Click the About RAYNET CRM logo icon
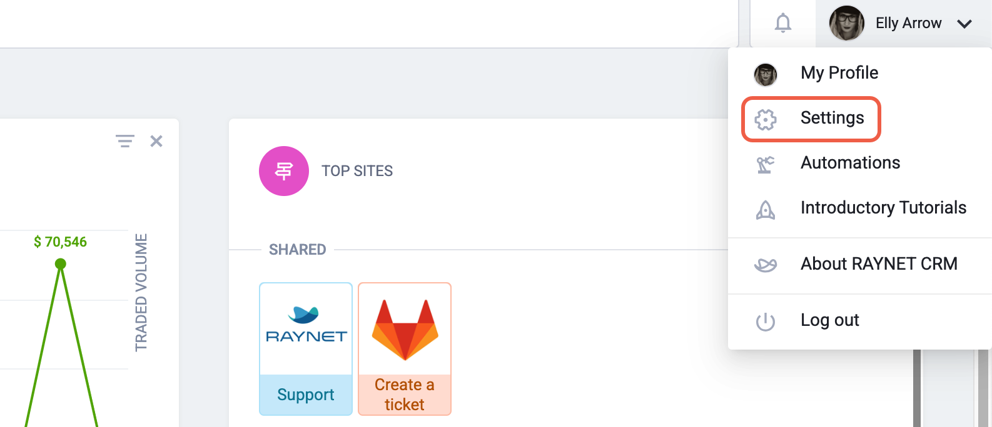Viewport: 992px width, 427px height. (x=766, y=265)
